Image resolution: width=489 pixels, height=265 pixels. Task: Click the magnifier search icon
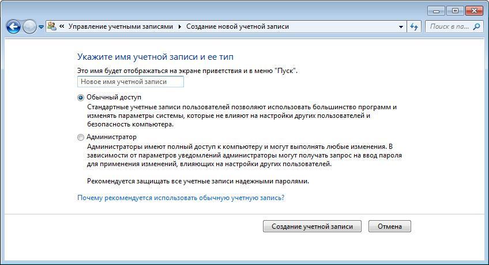pyautogui.click(x=477, y=26)
